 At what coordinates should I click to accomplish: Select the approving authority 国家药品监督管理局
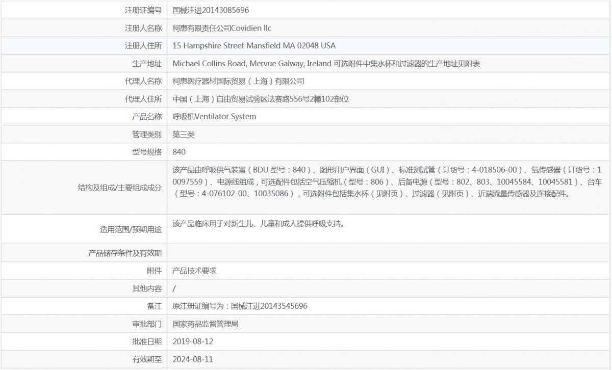(206, 324)
